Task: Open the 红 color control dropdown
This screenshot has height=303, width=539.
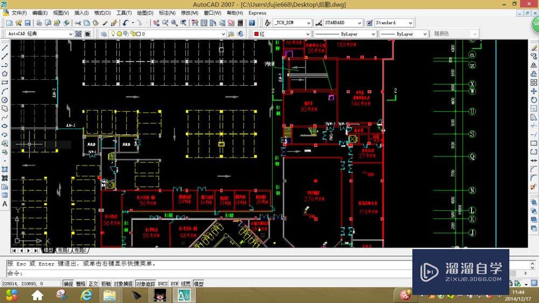Action: click(x=307, y=34)
